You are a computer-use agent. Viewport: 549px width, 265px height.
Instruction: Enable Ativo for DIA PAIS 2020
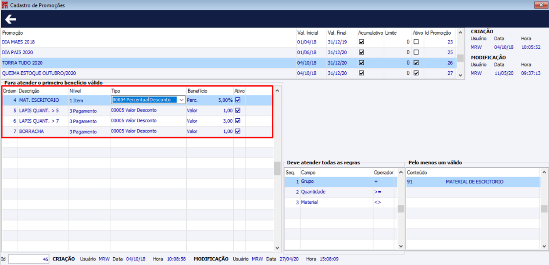coord(416,52)
